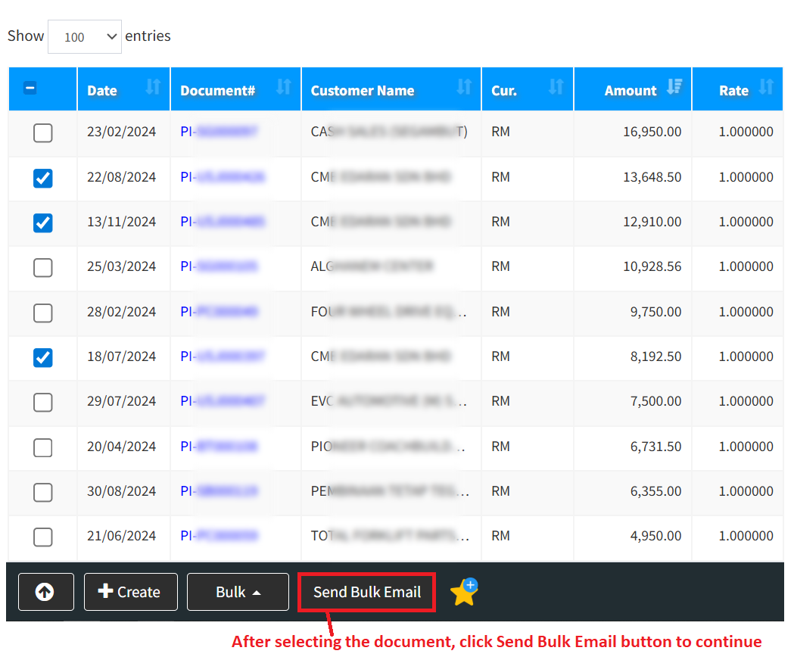Open the Show entries dropdown

click(x=85, y=37)
